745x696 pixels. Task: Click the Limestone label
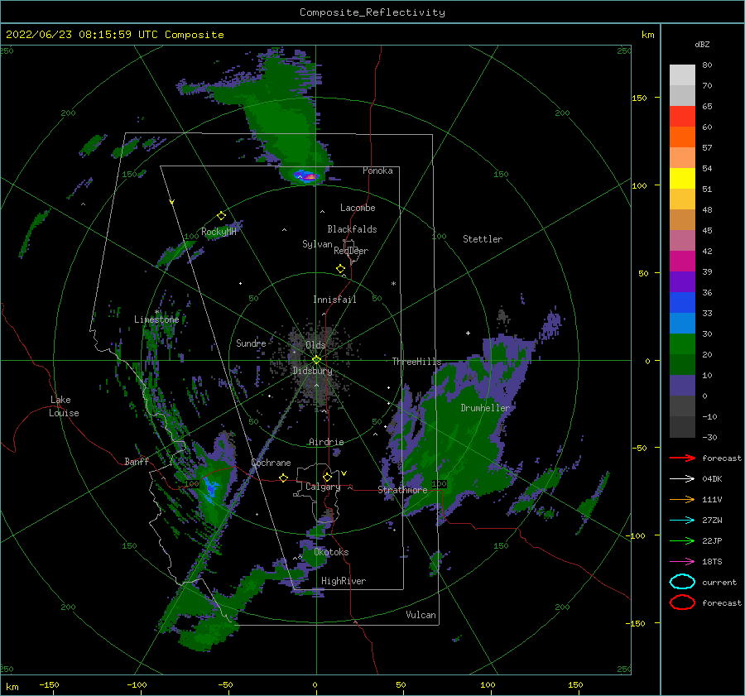coord(156,319)
